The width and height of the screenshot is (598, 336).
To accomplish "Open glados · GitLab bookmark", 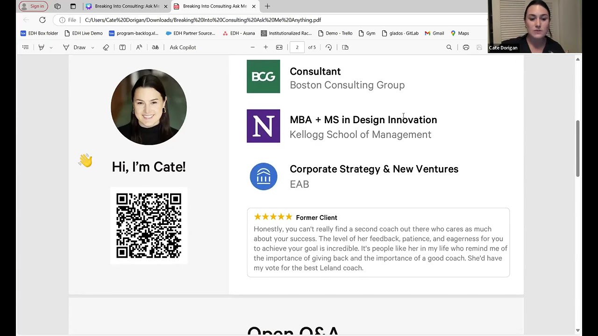I will coord(400,33).
